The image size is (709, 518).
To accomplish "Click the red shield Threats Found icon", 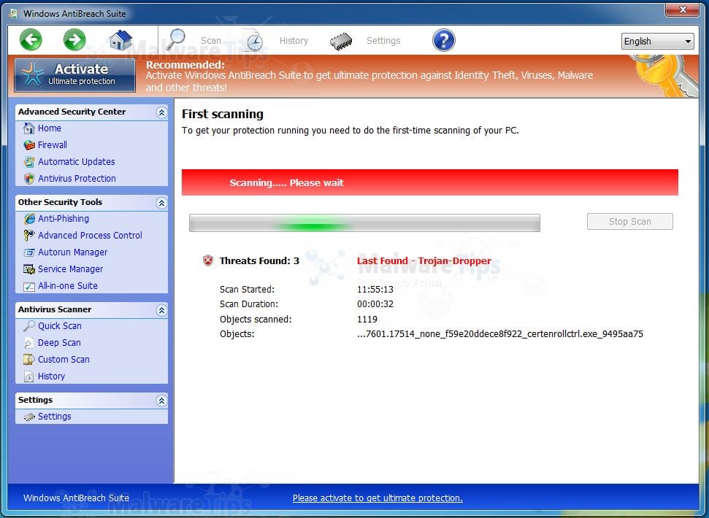I will (x=207, y=260).
